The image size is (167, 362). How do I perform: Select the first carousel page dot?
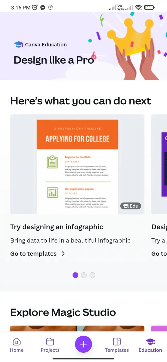pyautogui.click(x=75, y=275)
